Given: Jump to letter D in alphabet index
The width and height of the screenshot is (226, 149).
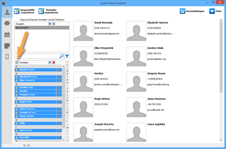Looking at the screenshot, I should (67, 71).
